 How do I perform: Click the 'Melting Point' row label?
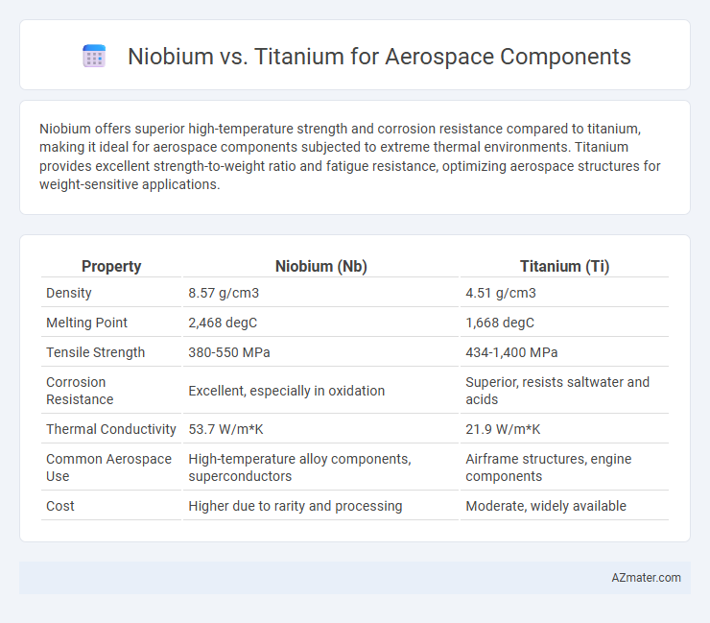(x=87, y=323)
